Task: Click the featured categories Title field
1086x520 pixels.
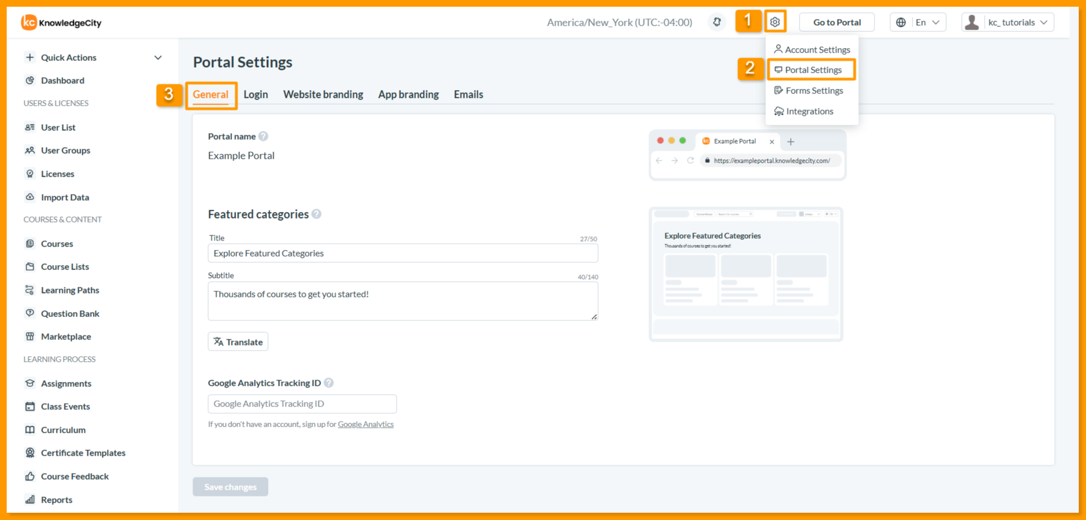Action: pyautogui.click(x=403, y=253)
